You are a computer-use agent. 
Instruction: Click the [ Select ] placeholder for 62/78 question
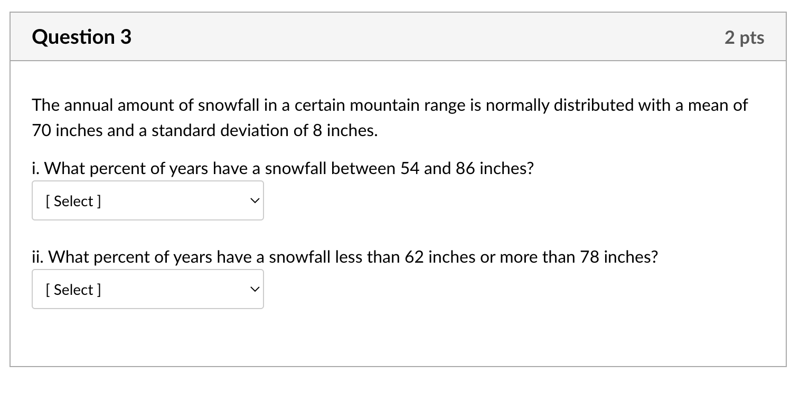coord(73,290)
